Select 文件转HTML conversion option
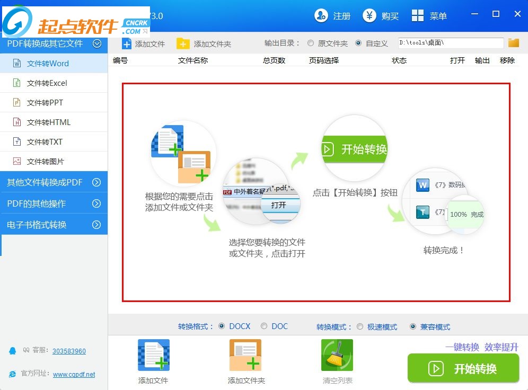Screen dimensions: 528x390 tap(54, 122)
